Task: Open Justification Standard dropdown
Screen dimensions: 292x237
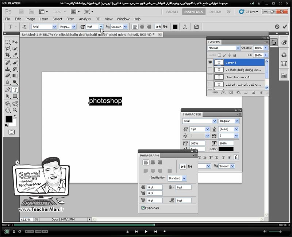Action: [x=184, y=178]
